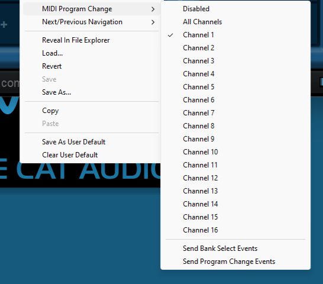Select Disabled in MIDI channel list

pyautogui.click(x=235, y=9)
